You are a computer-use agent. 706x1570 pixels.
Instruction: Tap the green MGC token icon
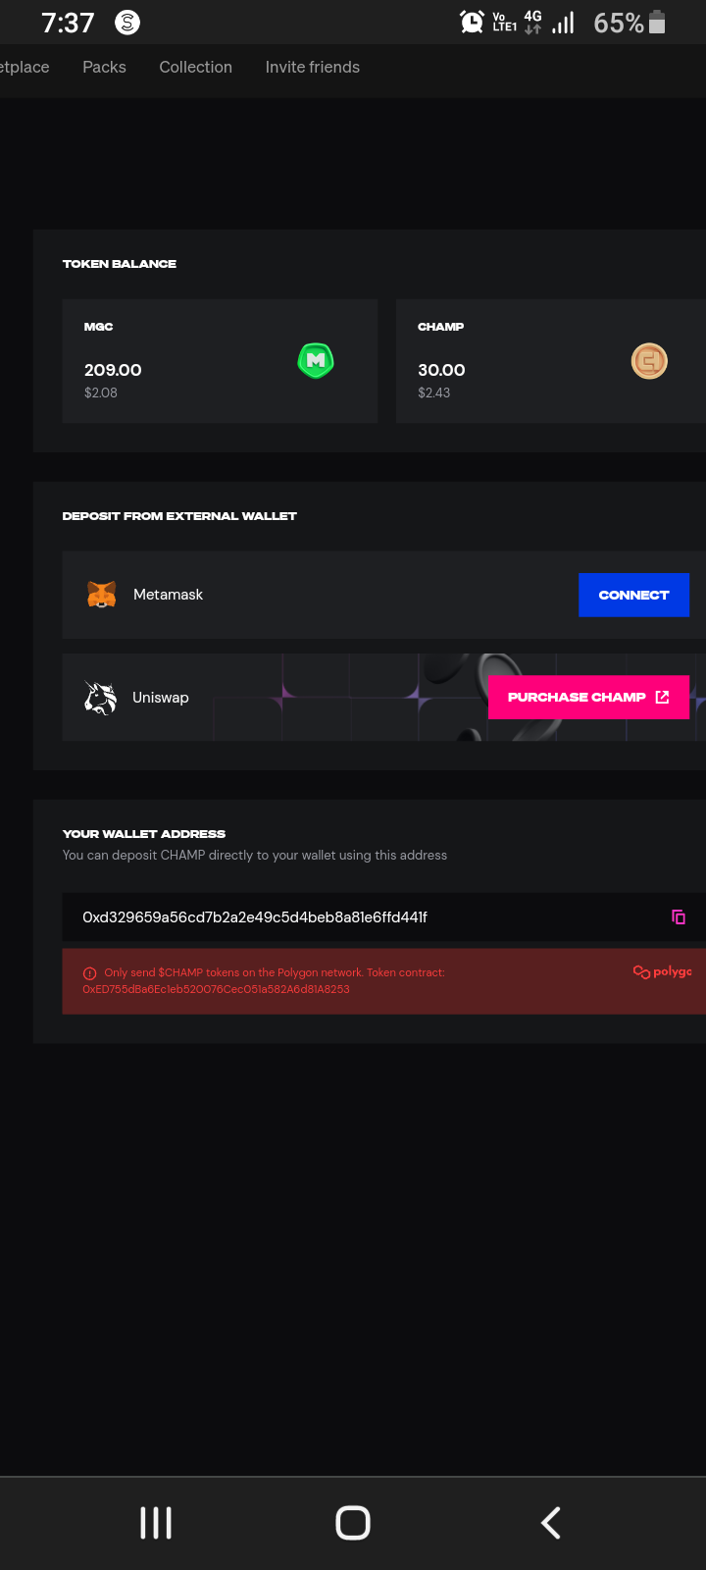(316, 361)
